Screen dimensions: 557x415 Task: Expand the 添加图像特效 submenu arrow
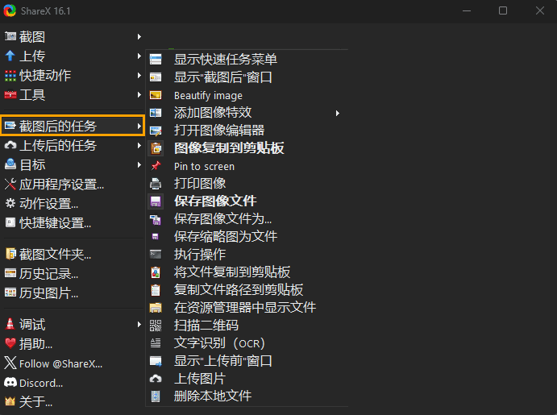pyautogui.click(x=338, y=113)
